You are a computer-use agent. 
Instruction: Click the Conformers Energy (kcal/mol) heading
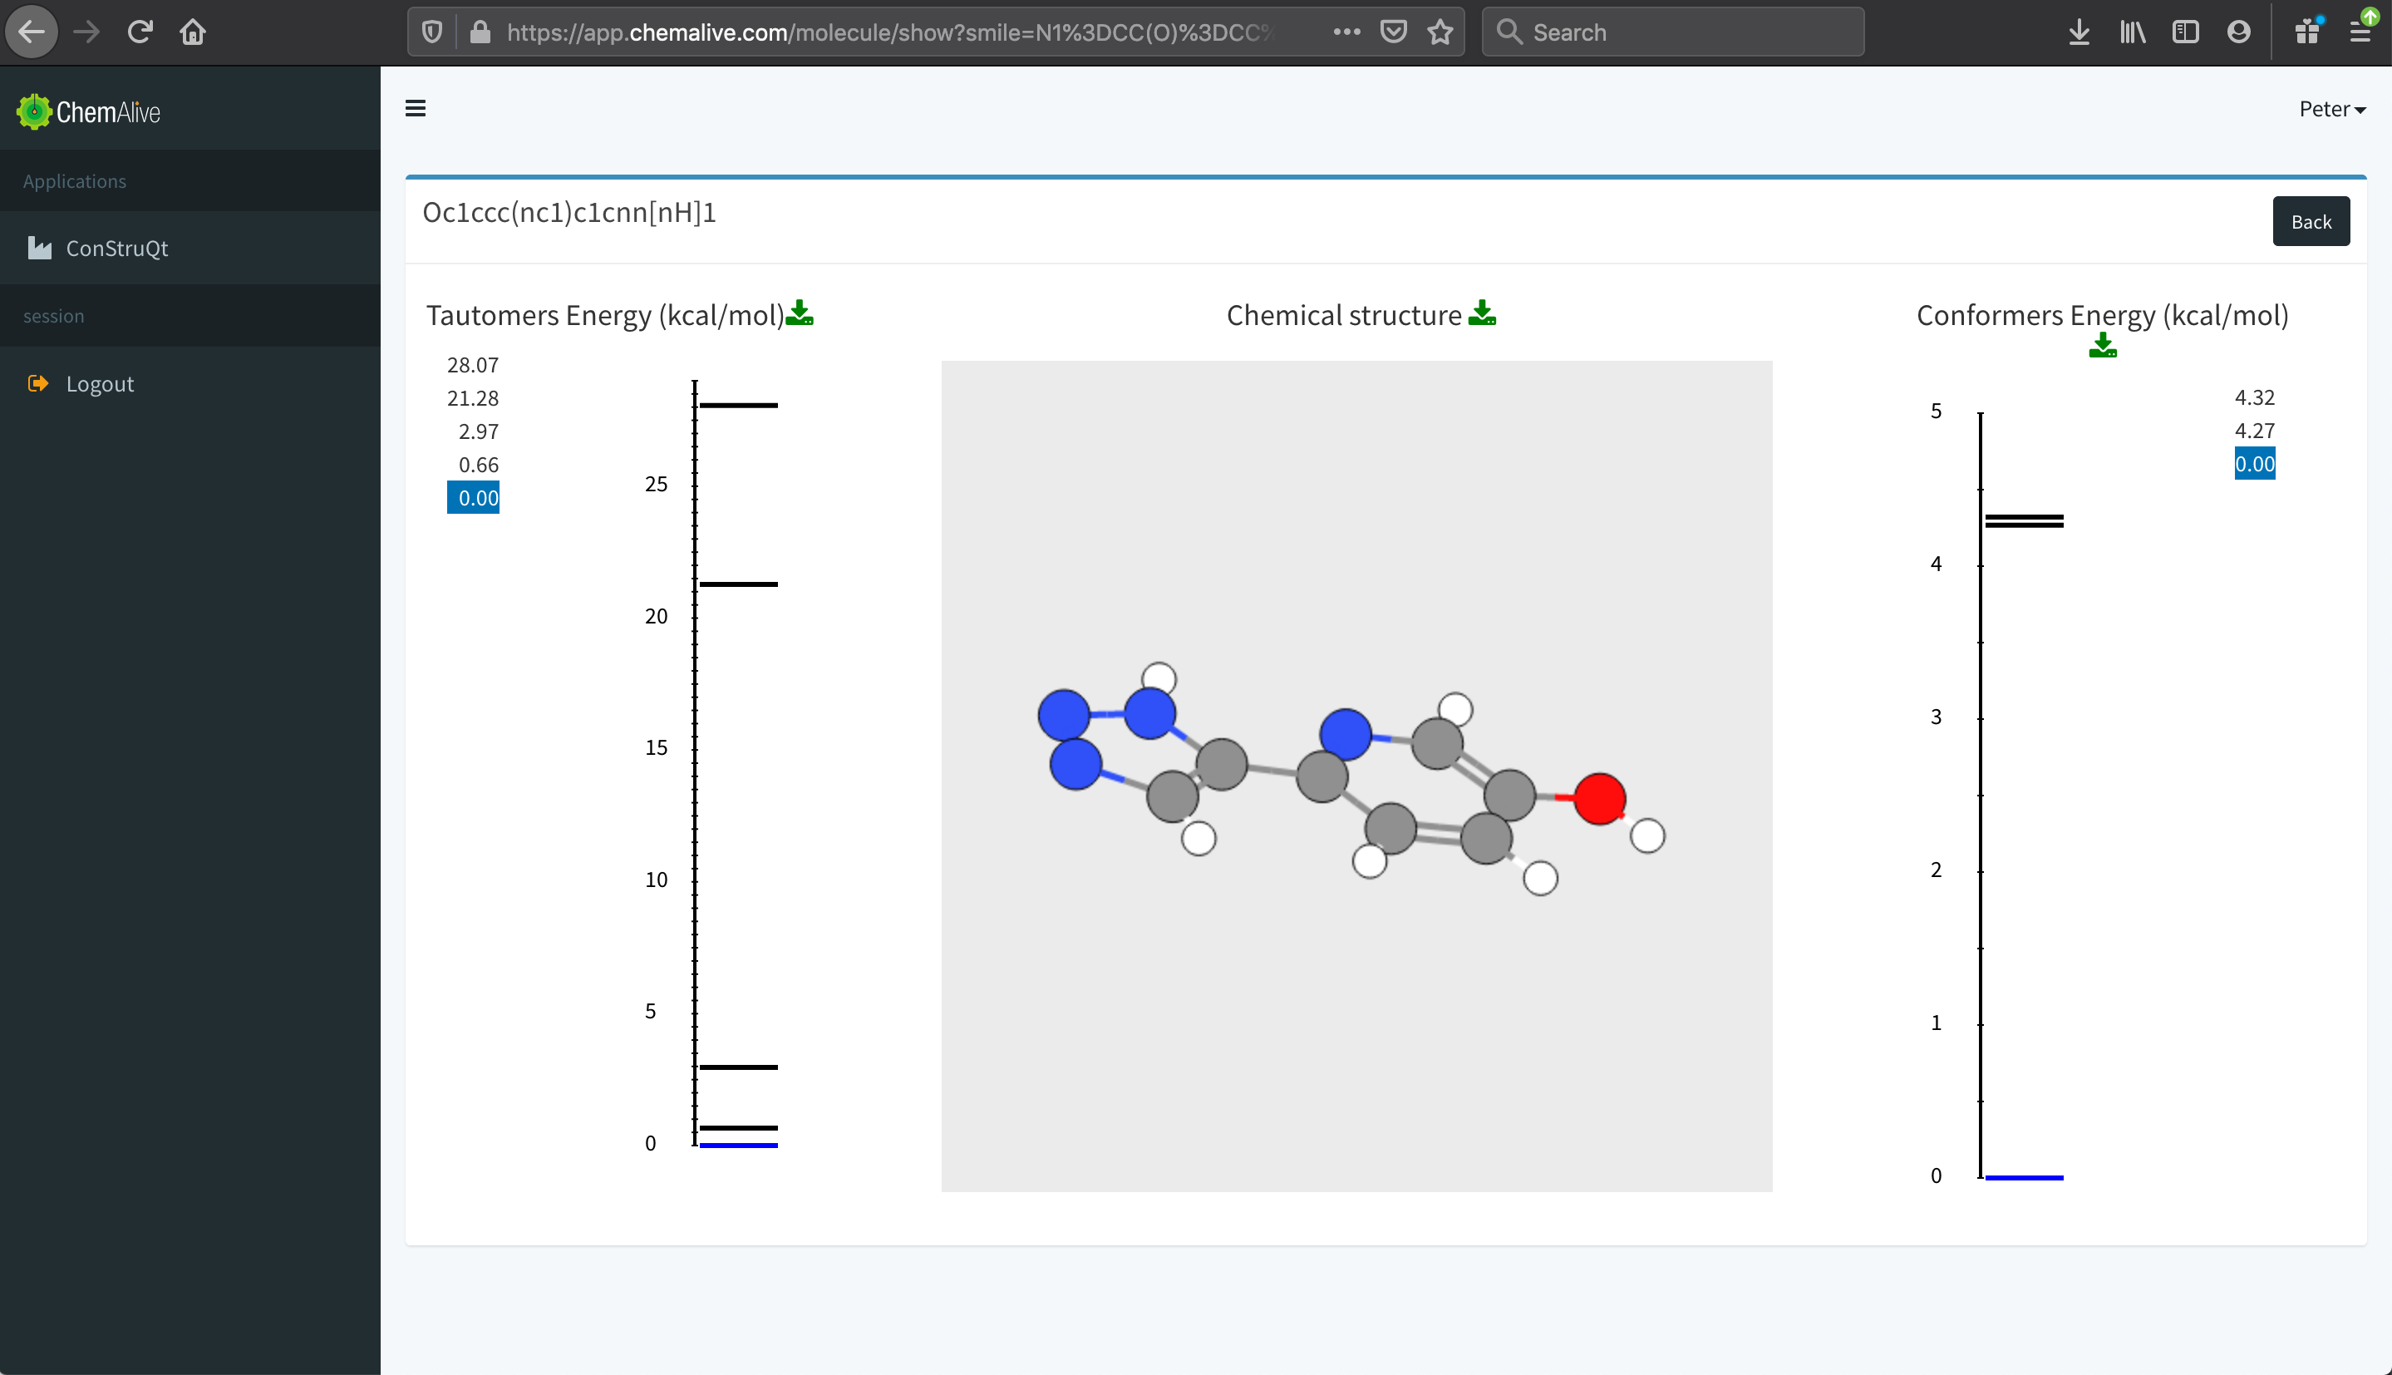(2102, 315)
